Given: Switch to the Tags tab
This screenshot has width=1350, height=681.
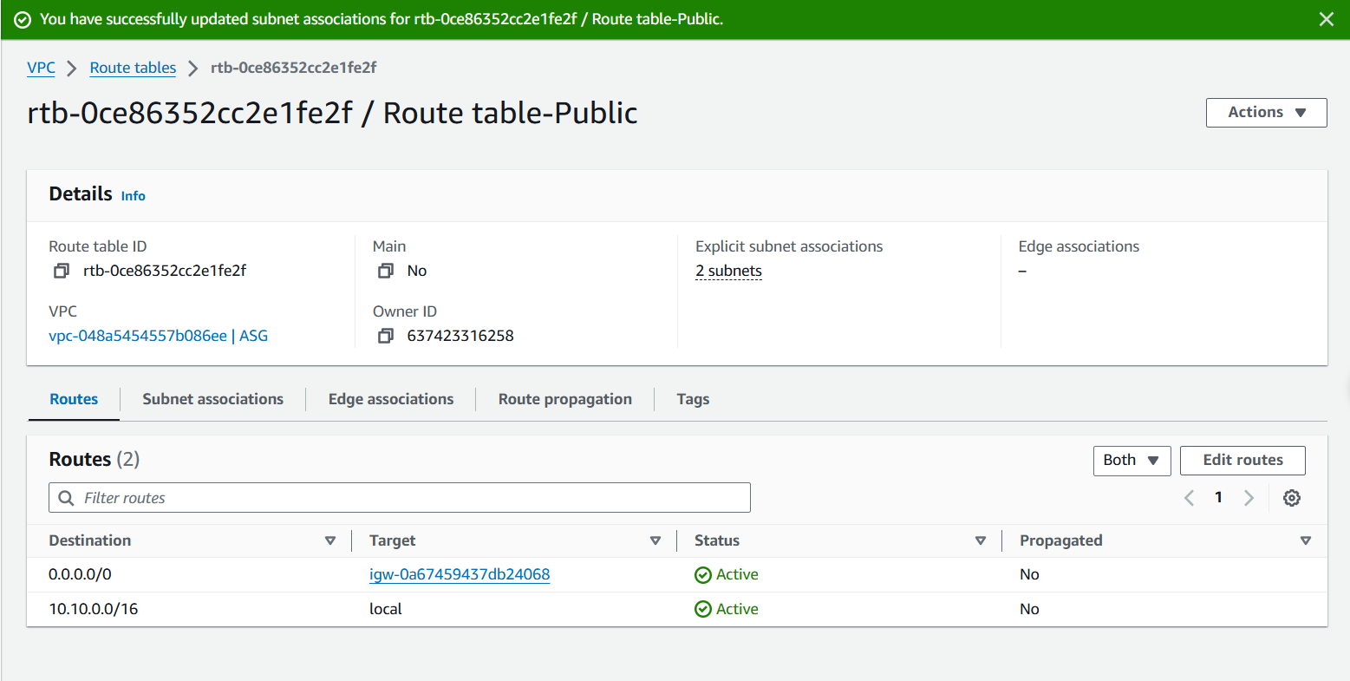Looking at the screenshot, I should tap(693, 398).
